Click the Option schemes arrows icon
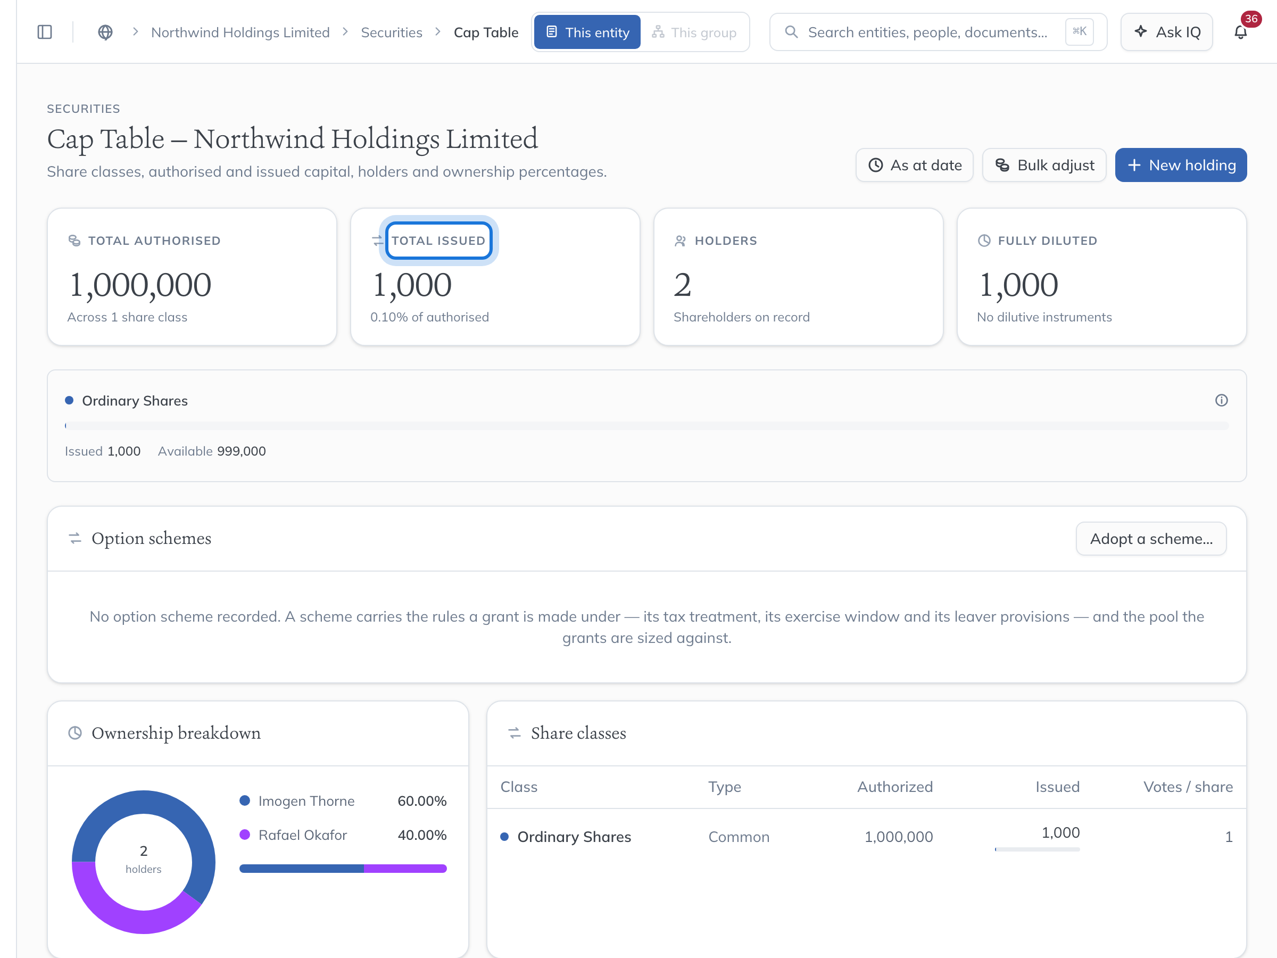 click(x=75, y=538)
